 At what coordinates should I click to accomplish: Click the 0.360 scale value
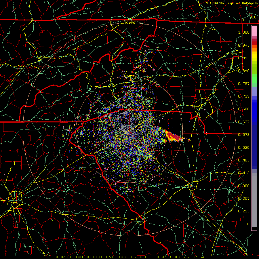coord(244,186)
